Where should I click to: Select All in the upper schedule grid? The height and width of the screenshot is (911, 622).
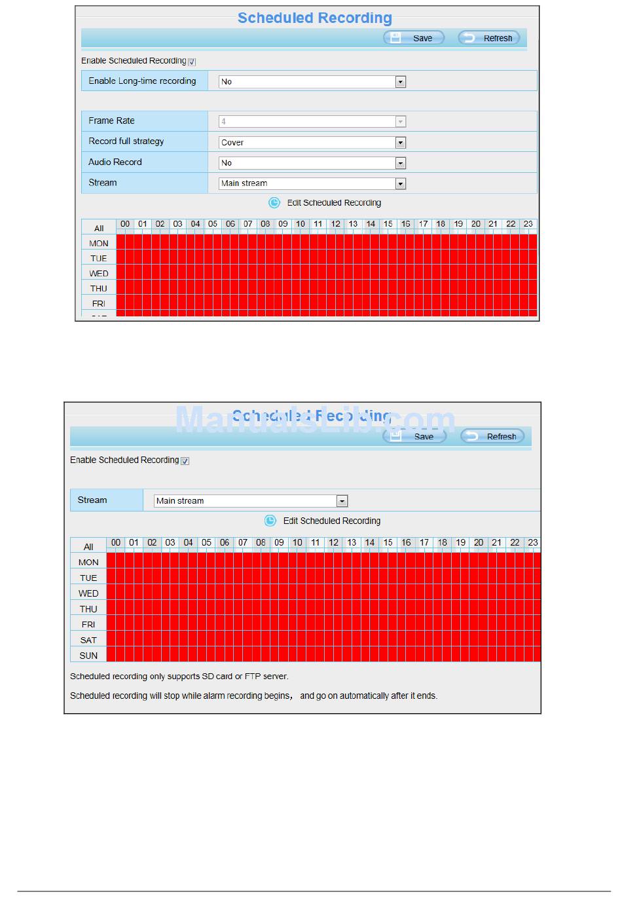99,228
